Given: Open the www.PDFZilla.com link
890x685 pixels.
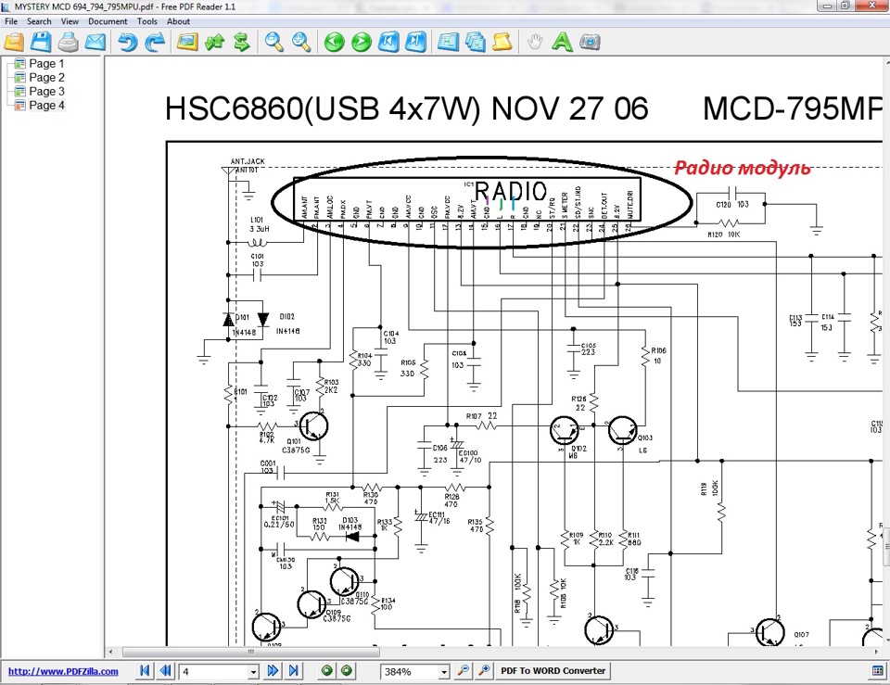Looking at the screenshot, I should pos(63,671).
